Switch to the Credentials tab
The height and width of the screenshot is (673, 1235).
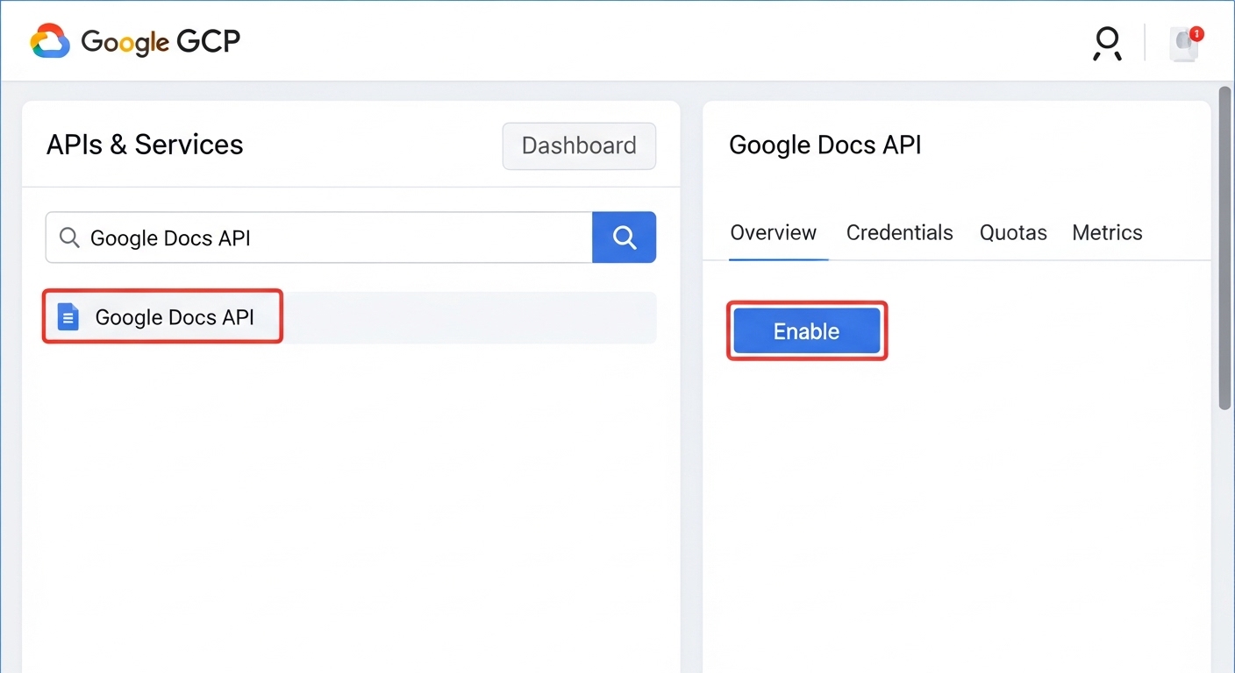[899, 233]
